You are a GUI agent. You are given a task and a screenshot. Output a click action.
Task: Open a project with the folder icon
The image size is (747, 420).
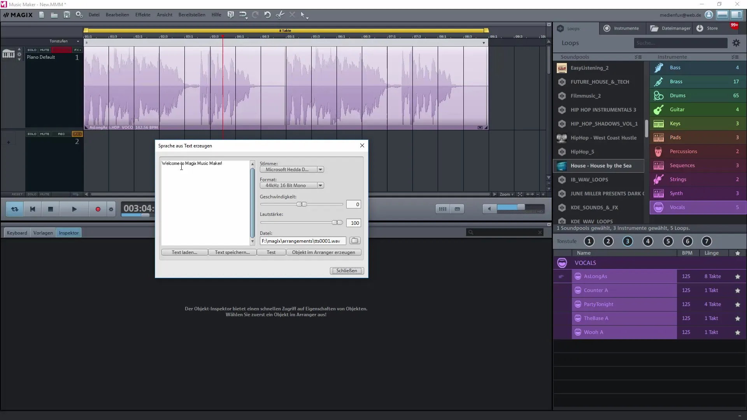point(54,15)
